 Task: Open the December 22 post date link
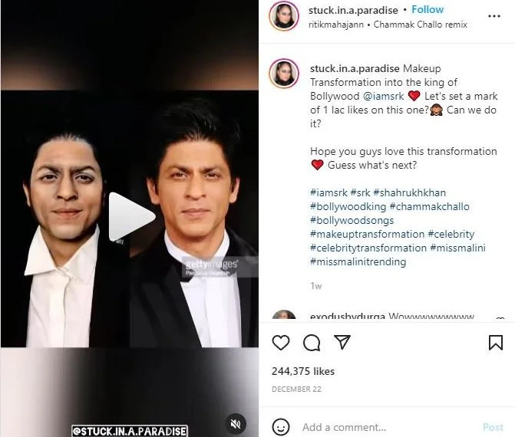point(296,389)
